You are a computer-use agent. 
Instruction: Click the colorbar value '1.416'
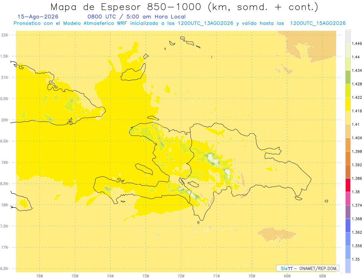pos(357,111)
